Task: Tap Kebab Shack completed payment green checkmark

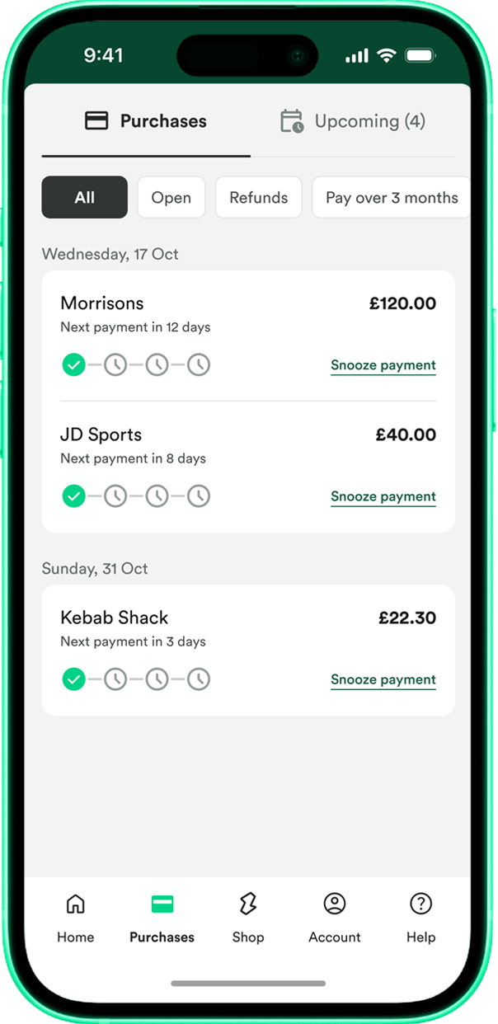Action: tap(74, 679)
